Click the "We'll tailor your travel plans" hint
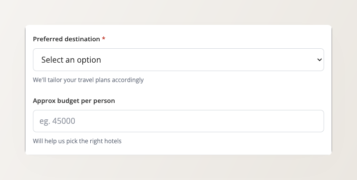 click(88, 80)
